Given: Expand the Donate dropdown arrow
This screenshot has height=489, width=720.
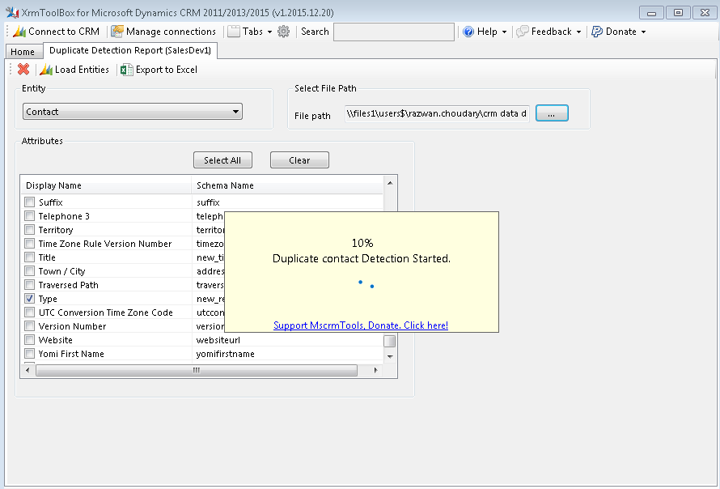Looking at the screenshot, I should click(x=643, y=32).
